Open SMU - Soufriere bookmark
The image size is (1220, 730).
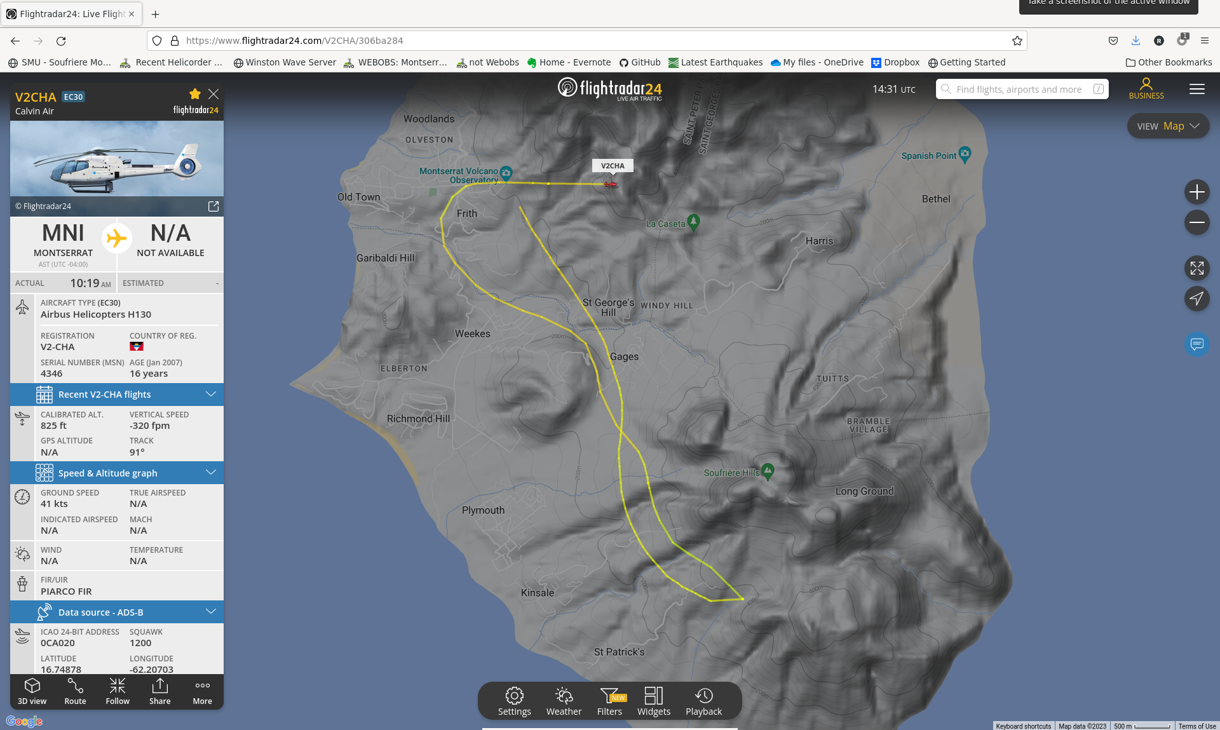[60, 62]
